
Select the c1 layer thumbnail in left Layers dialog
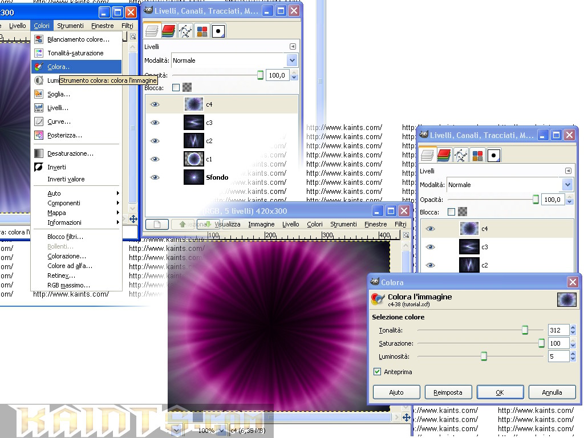point(194,159)
